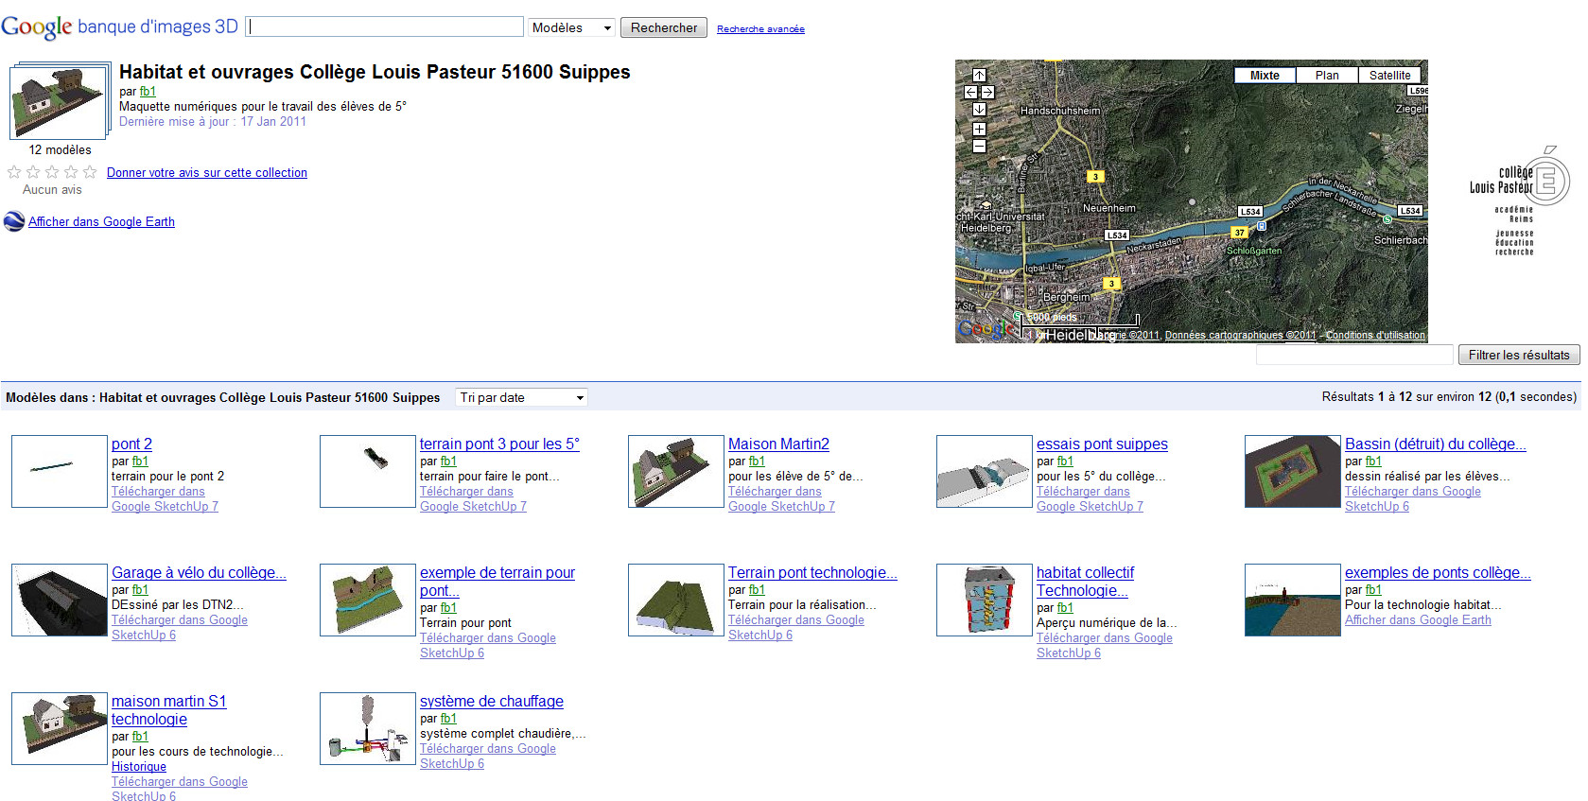Open the Bassin du collège thumbnail
Viewport: 1588px width, 801px height.
click(1293, 471)
